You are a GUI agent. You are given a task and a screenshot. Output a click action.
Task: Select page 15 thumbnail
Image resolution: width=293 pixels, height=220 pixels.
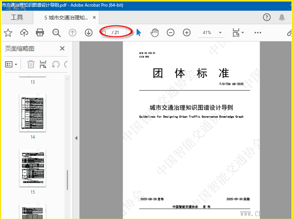point(33,168)
